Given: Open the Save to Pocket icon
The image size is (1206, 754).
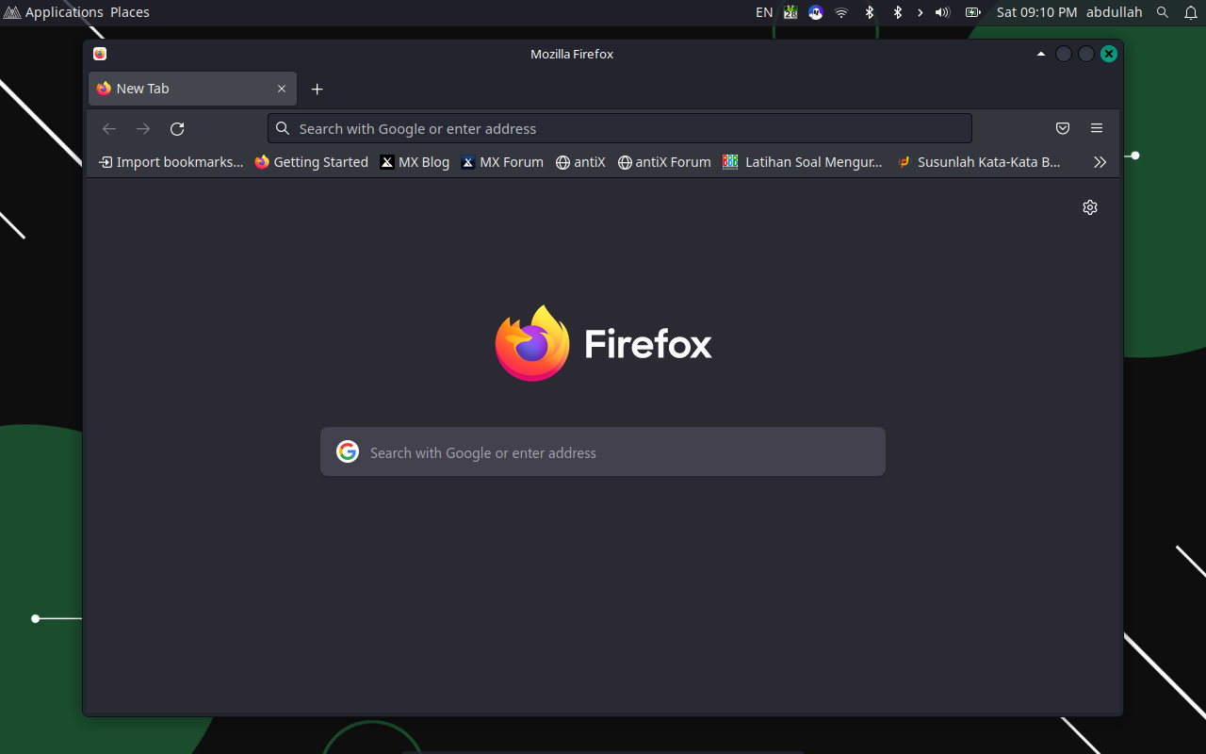Looking at the screenshot, I should 1063,129.
